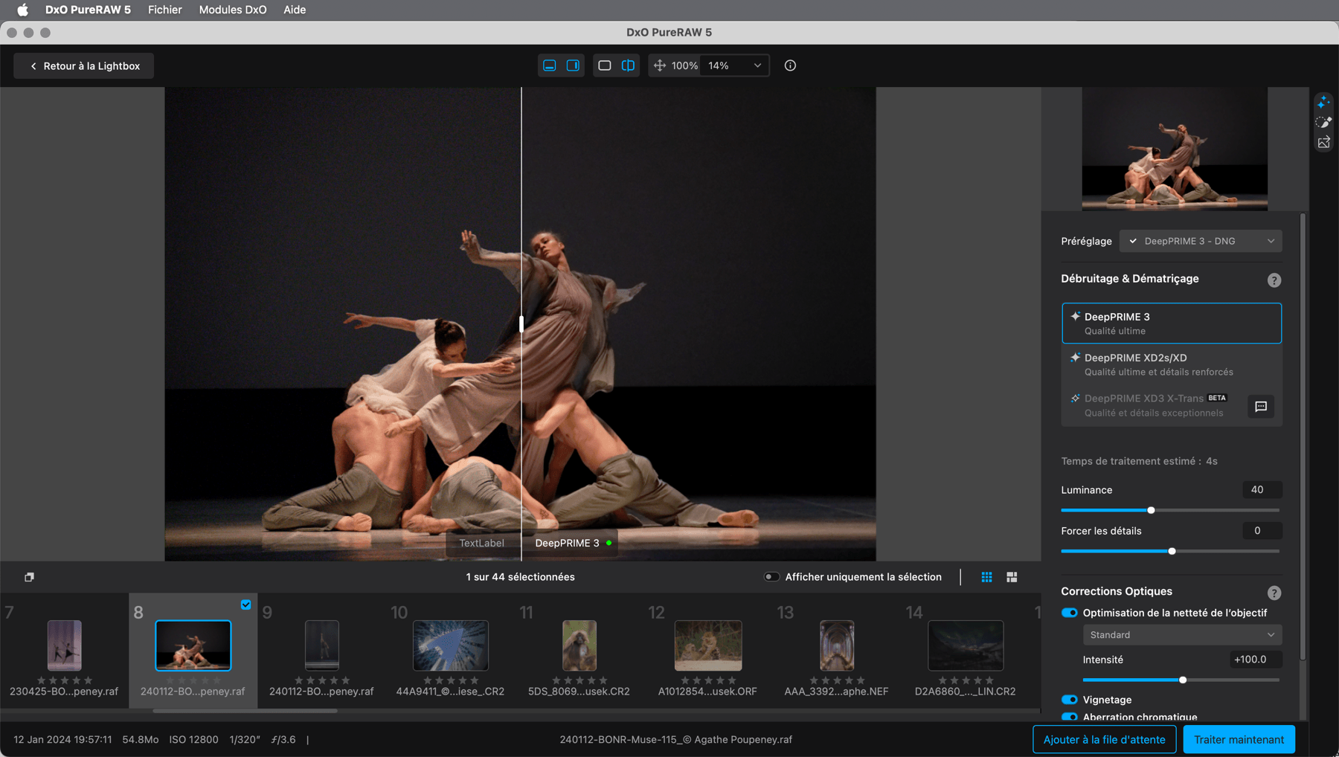
Task: Toggle Afficher uniquement la sélection switch
Action: [x=771, y=577]
